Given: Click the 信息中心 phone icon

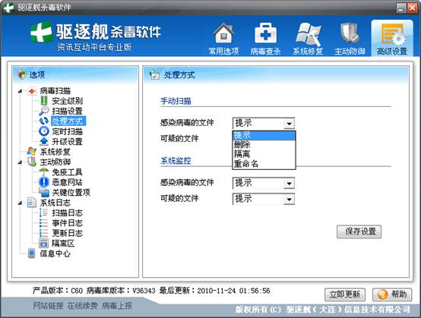Looking at the screenshot, I should click(x=32, y=253).
